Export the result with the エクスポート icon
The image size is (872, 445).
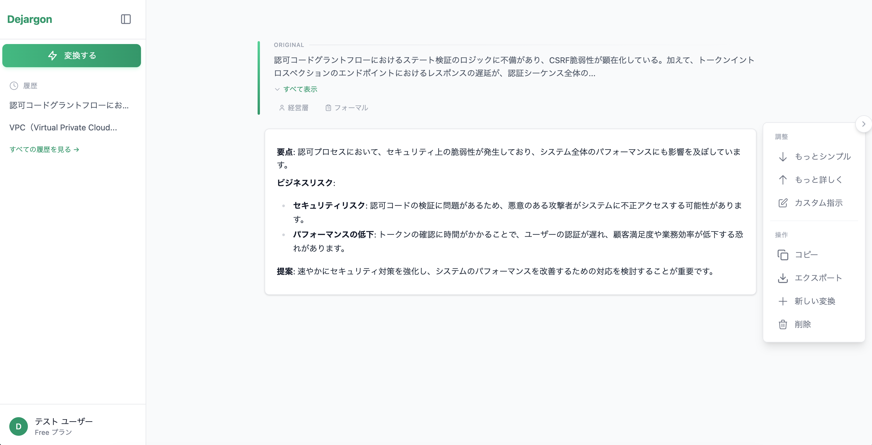click(783, 278)
